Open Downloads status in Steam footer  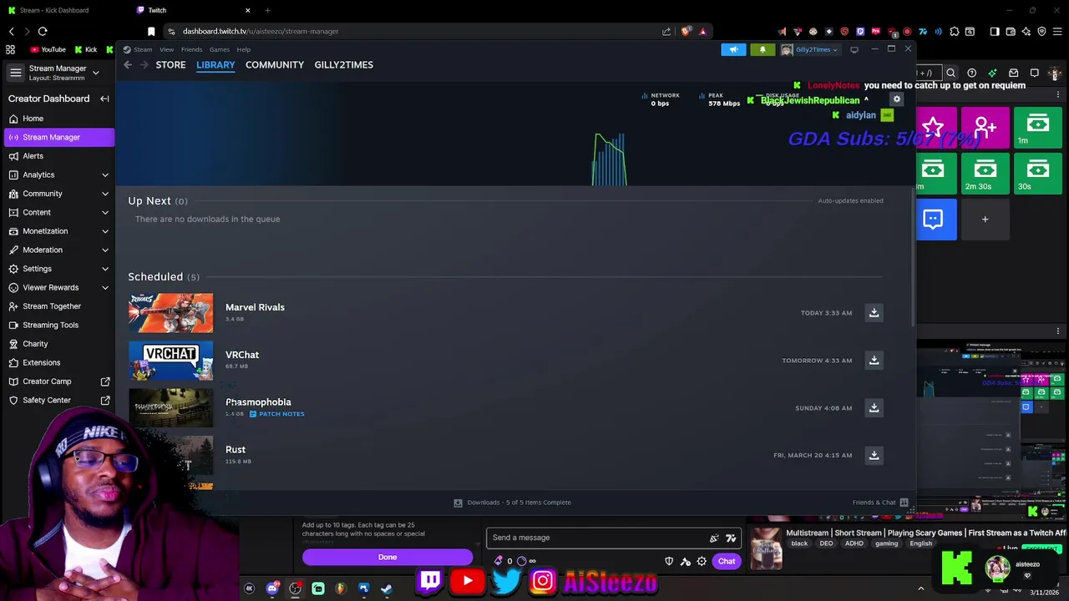(513, 503)
